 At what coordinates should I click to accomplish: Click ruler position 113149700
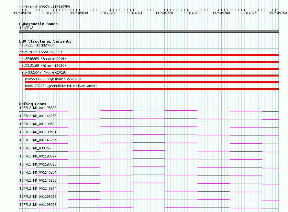(x=108, y=13)
